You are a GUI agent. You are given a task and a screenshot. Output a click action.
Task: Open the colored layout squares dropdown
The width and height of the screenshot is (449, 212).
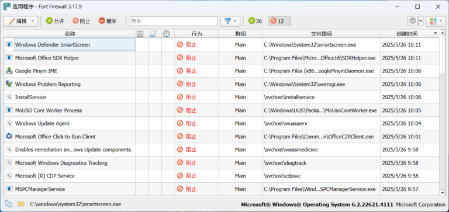click(x=436, y=21)
